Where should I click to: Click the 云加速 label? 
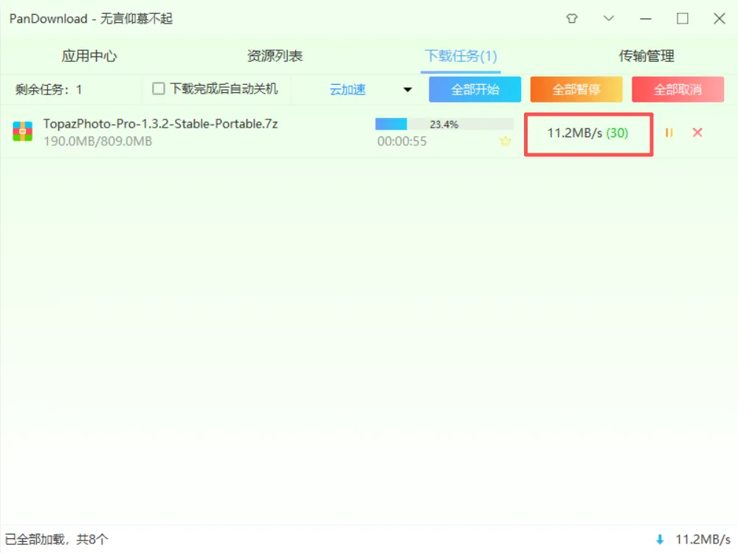click(348, 89)
